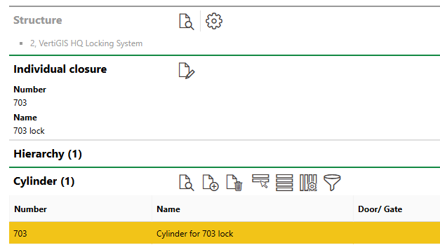
Task: Collapse the Cylinder (1) section header
Action: [44, 181]
